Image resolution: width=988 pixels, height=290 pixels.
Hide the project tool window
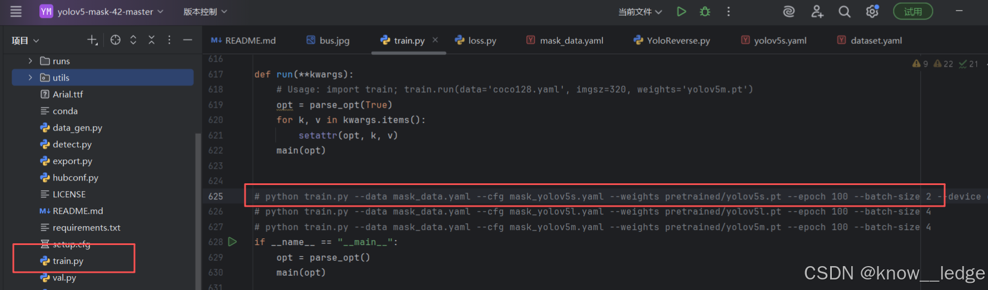pos(188,40)
